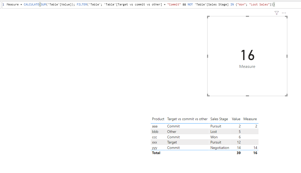Select product cell ccc
301x173 pixels.
pos(154,137)
